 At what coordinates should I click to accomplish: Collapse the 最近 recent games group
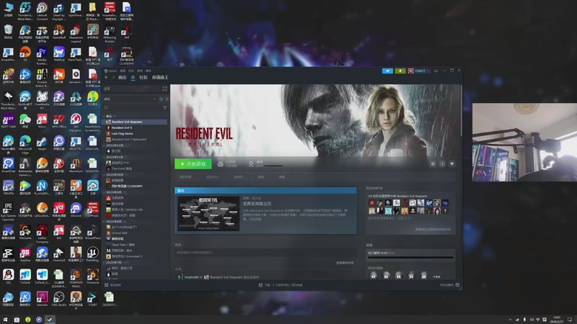(104, 116)
